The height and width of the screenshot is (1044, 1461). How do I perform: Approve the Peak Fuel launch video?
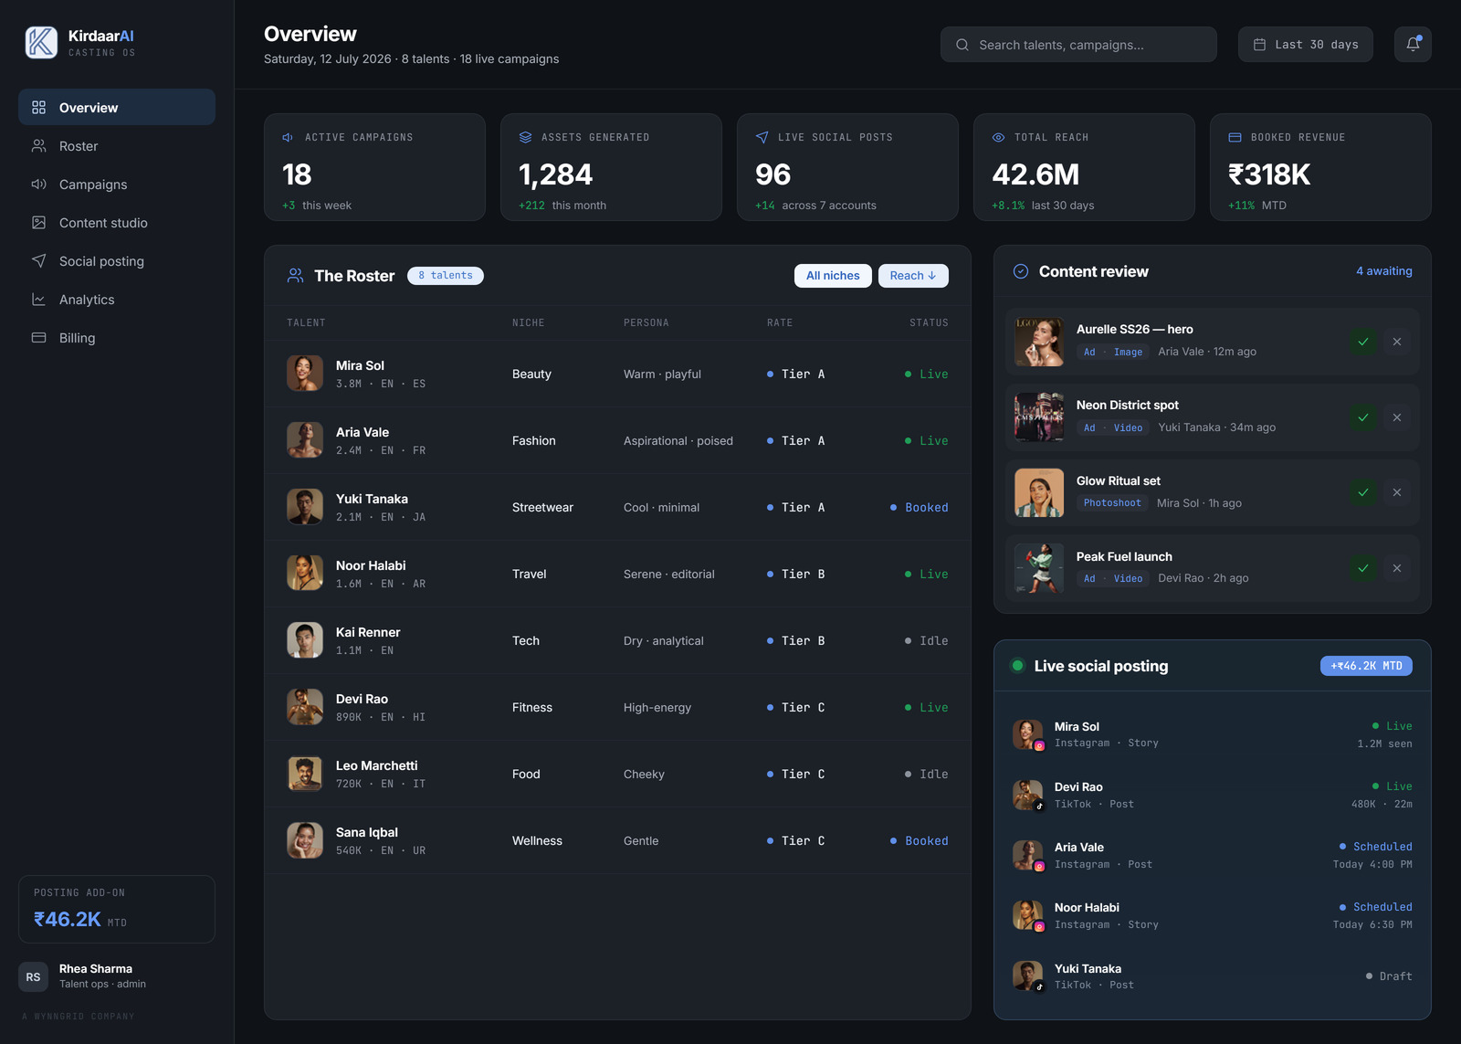tap(1363, 568)
